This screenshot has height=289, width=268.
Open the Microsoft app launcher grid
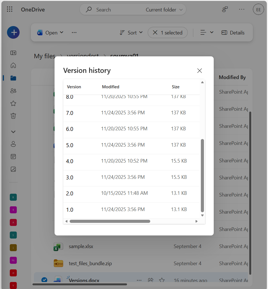pyautogui.click(x=10, y=9)
